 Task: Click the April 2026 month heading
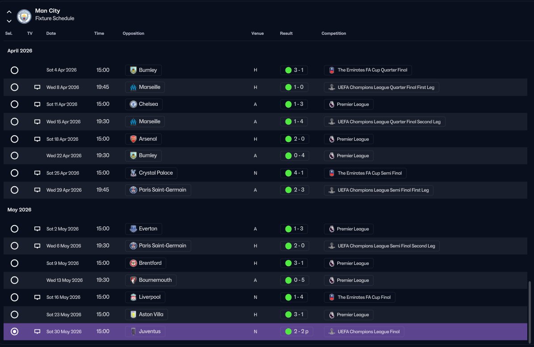click(x=20, y=51)
